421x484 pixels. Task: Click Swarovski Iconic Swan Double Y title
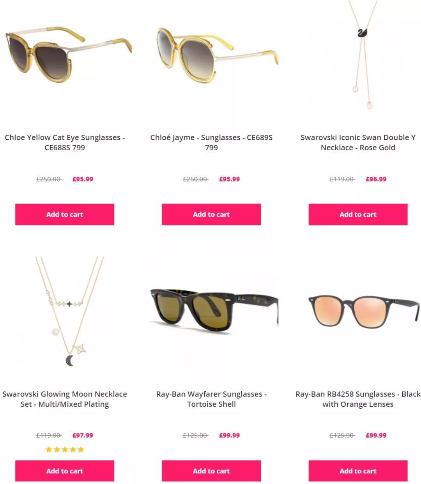[x=358, y=142]
